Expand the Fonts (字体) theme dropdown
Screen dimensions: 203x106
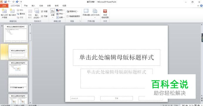click(60, 14)
